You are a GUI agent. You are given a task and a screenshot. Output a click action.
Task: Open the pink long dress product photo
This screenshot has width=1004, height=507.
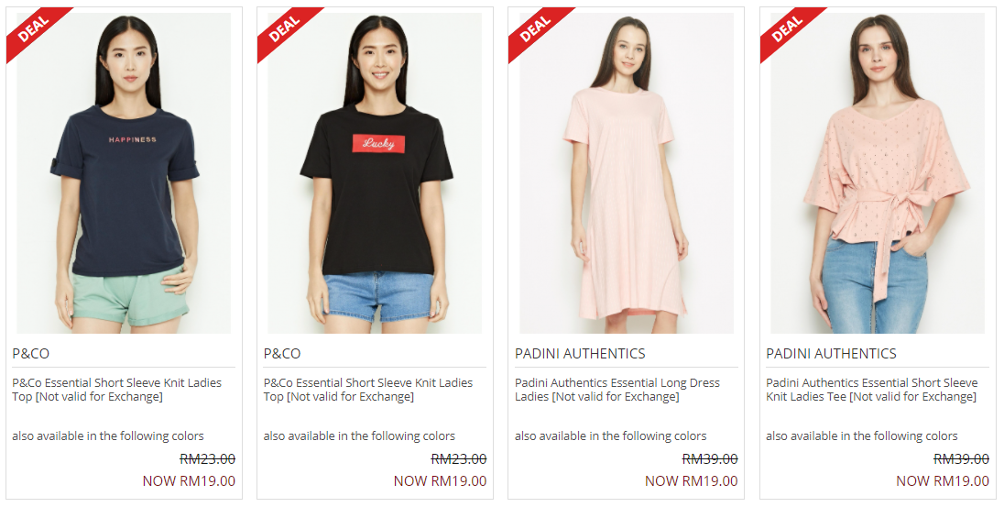point(627,173)
